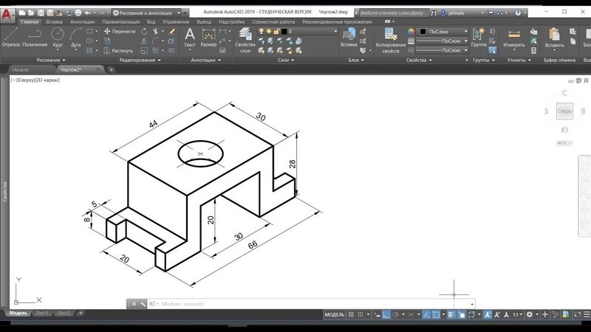Click the black ПоСлою color swatch

tap(423, 32)
